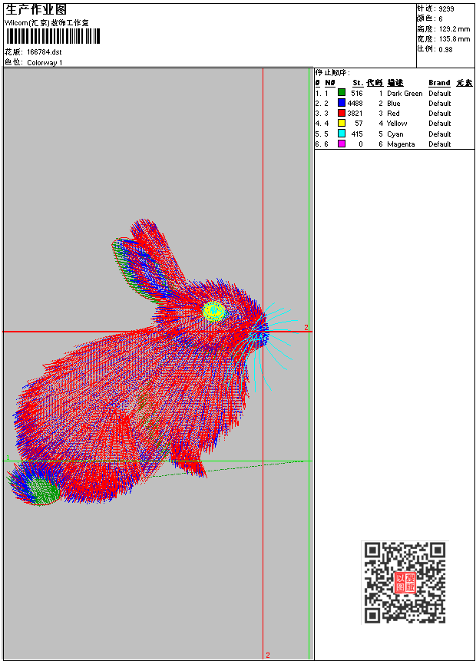Select the 'Yellow' description text

[397, 124]
